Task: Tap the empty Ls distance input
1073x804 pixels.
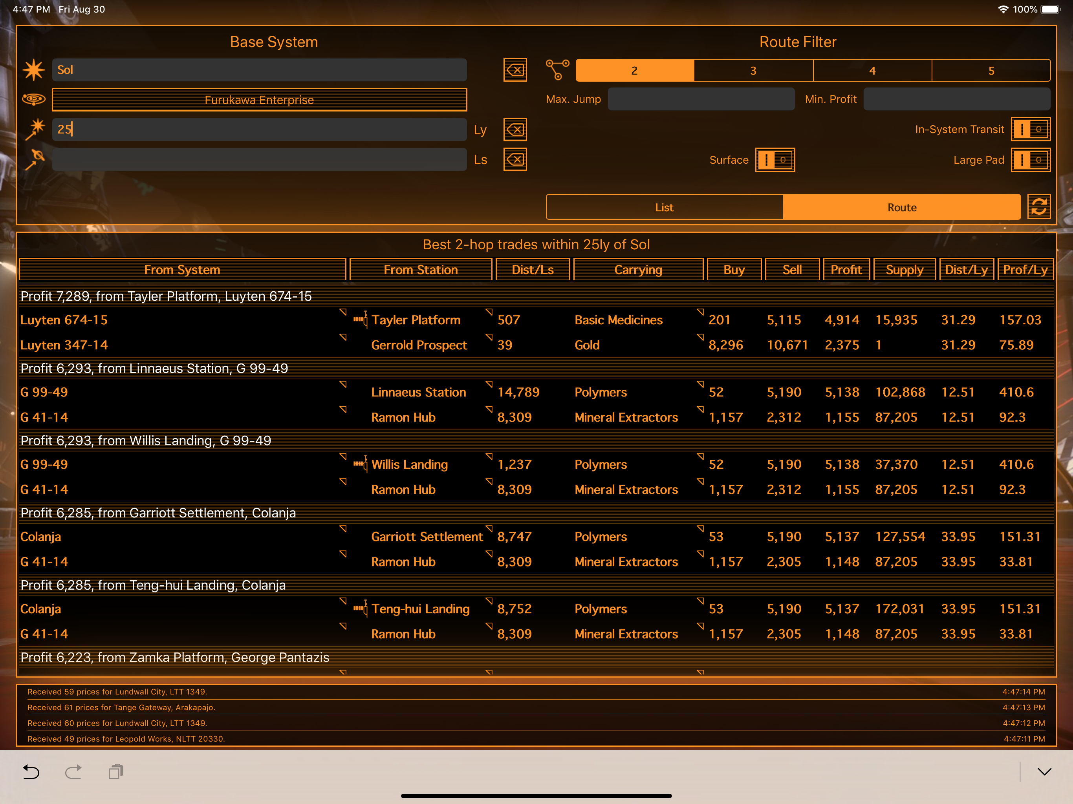Action: click(x=259, y=159)
